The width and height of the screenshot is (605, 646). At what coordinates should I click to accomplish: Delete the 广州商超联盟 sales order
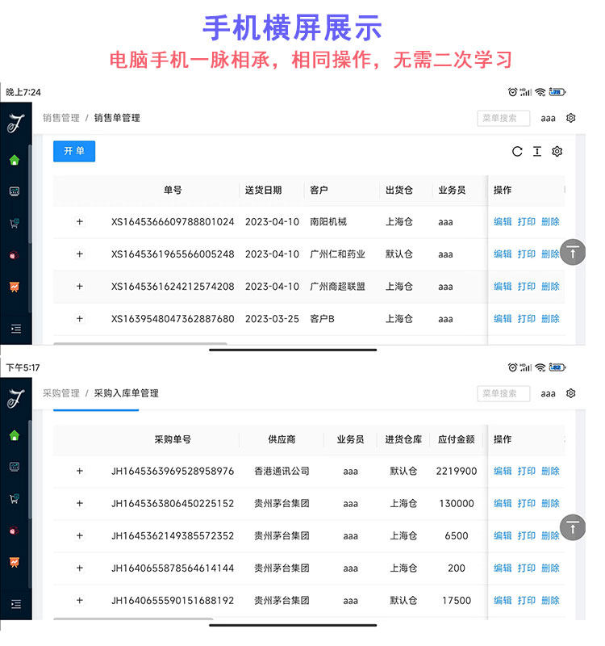[x=550, y=287]
